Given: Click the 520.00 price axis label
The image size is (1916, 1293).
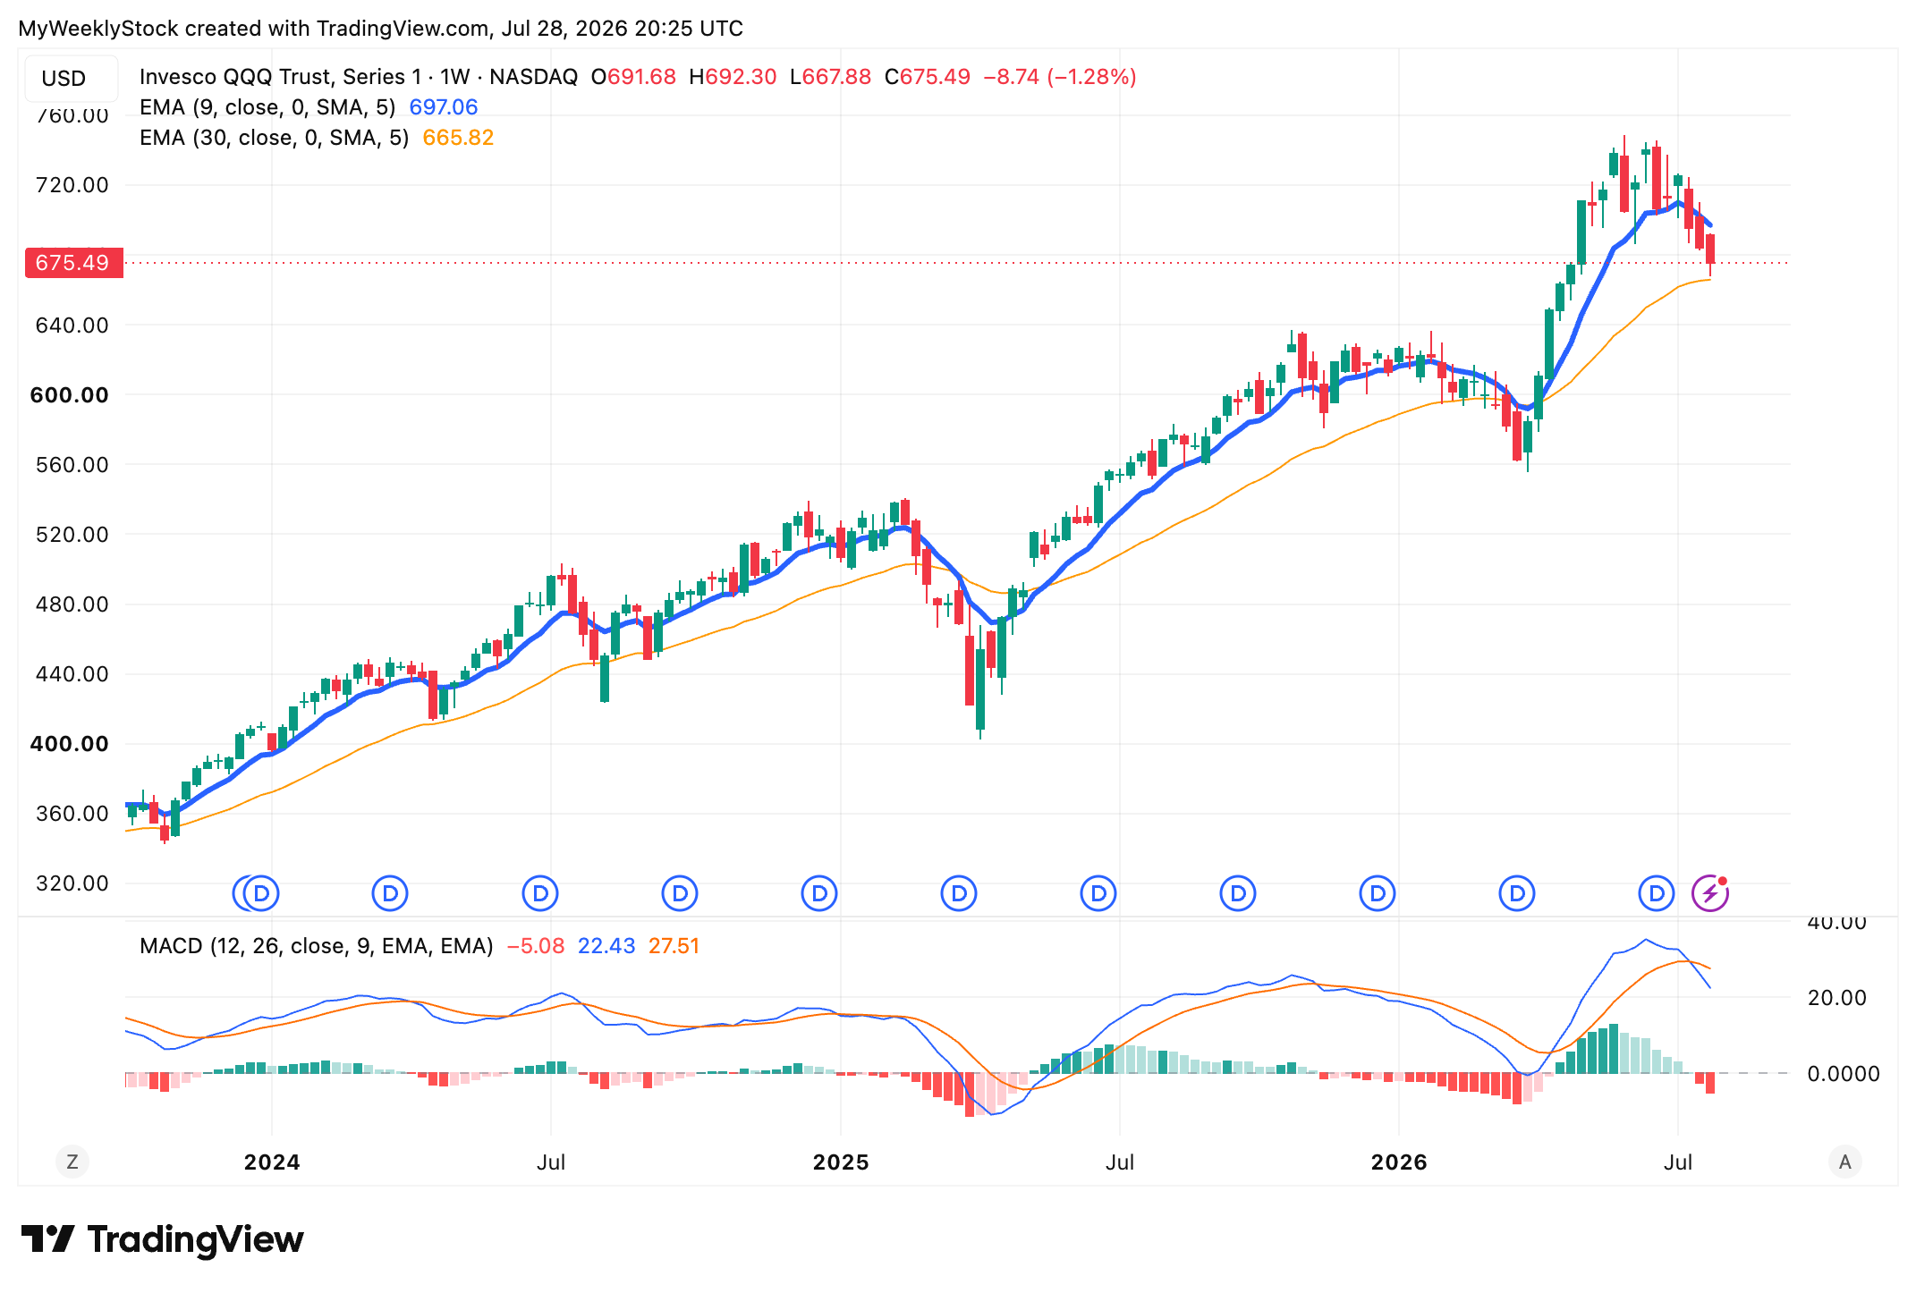Looking at the screenshot, I should click(x=72, y=534).
